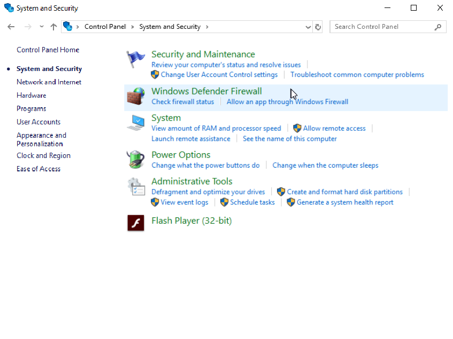The image size is (453, 339).
Task: Open Change User Account Control settings
Action: click(219, 75)
